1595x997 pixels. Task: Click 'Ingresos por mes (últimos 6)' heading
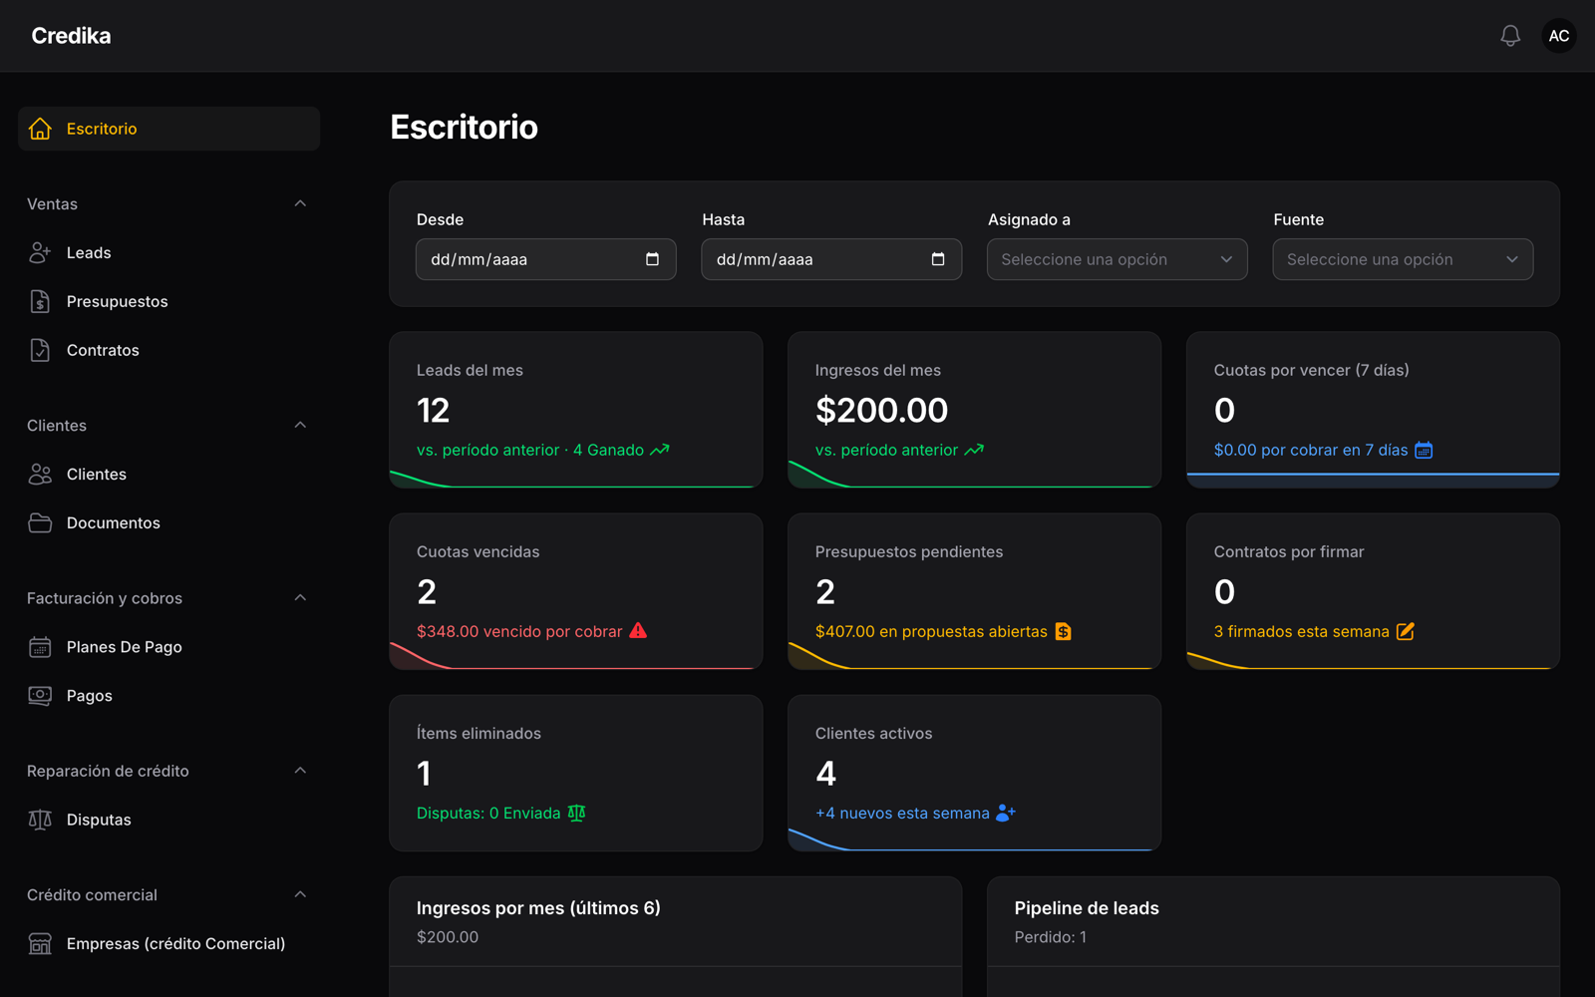538,908
